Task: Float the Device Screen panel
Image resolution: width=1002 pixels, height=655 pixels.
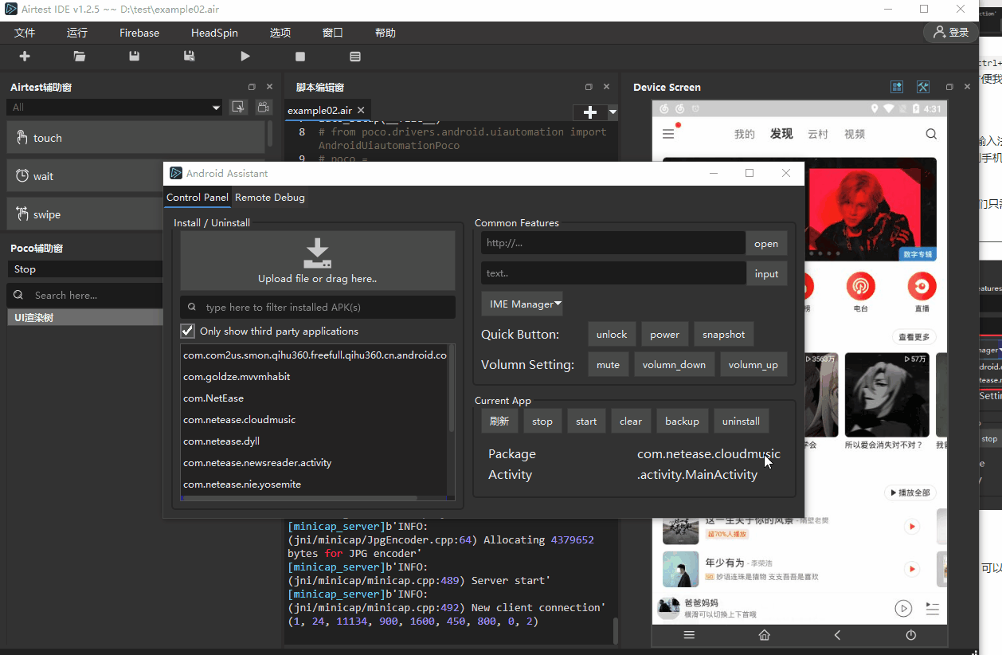Action: click(x=949, y=87)
